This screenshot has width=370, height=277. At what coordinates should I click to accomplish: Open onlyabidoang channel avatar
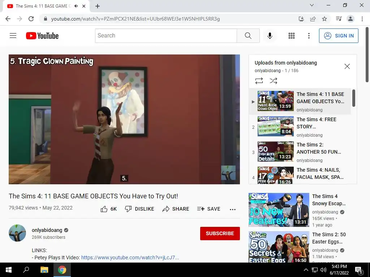(x=17, y=233)
